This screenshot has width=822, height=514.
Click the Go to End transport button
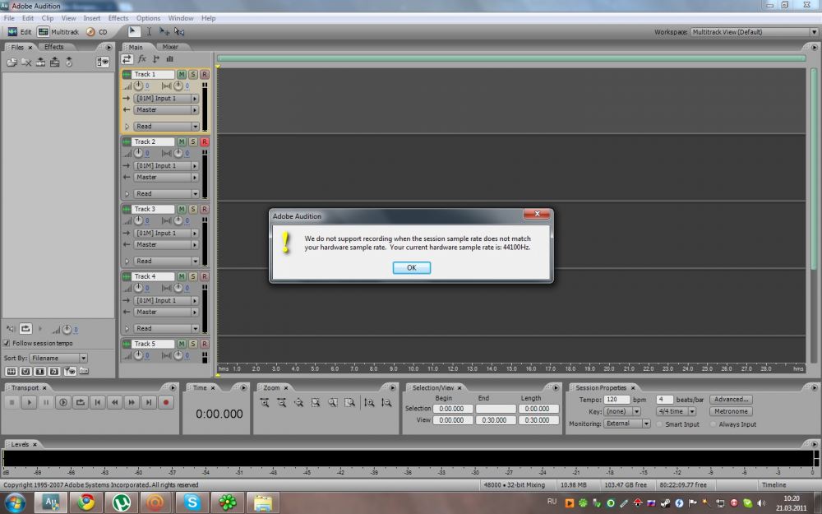coord(149,402)
